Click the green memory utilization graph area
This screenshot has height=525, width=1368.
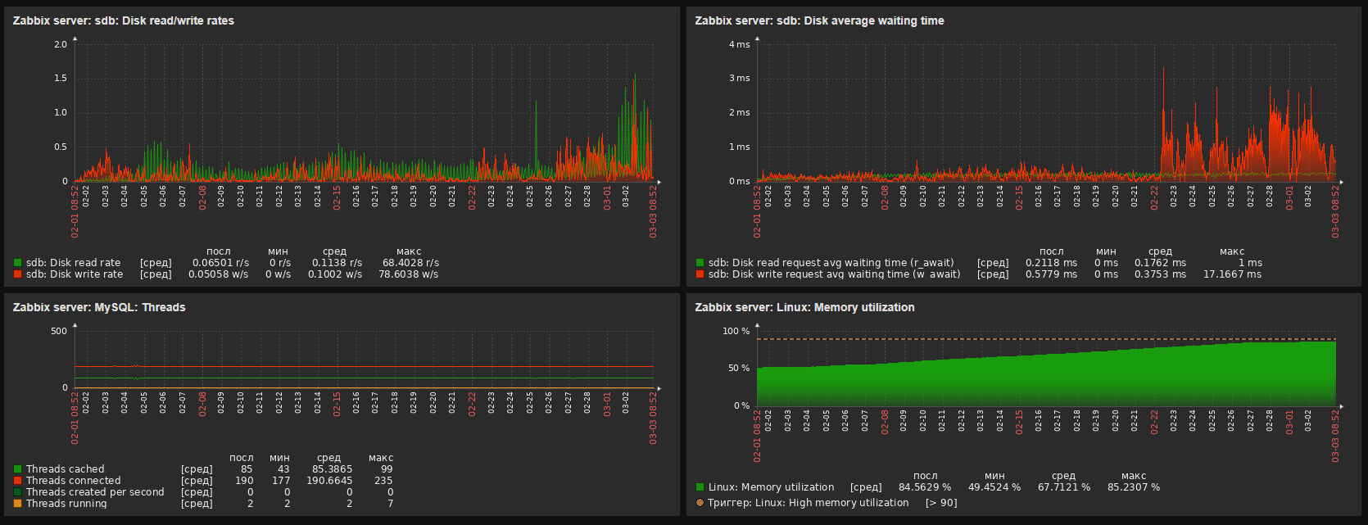1046,381
